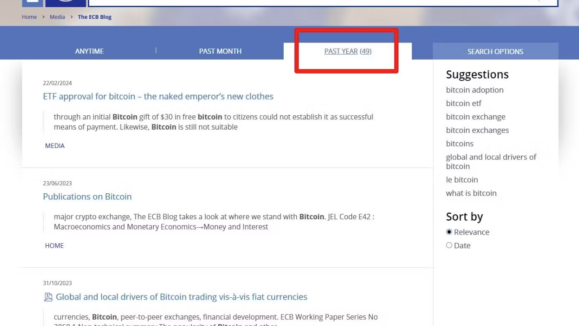Click the Suggestions heading
579x326 pixels.
[477, 74]
